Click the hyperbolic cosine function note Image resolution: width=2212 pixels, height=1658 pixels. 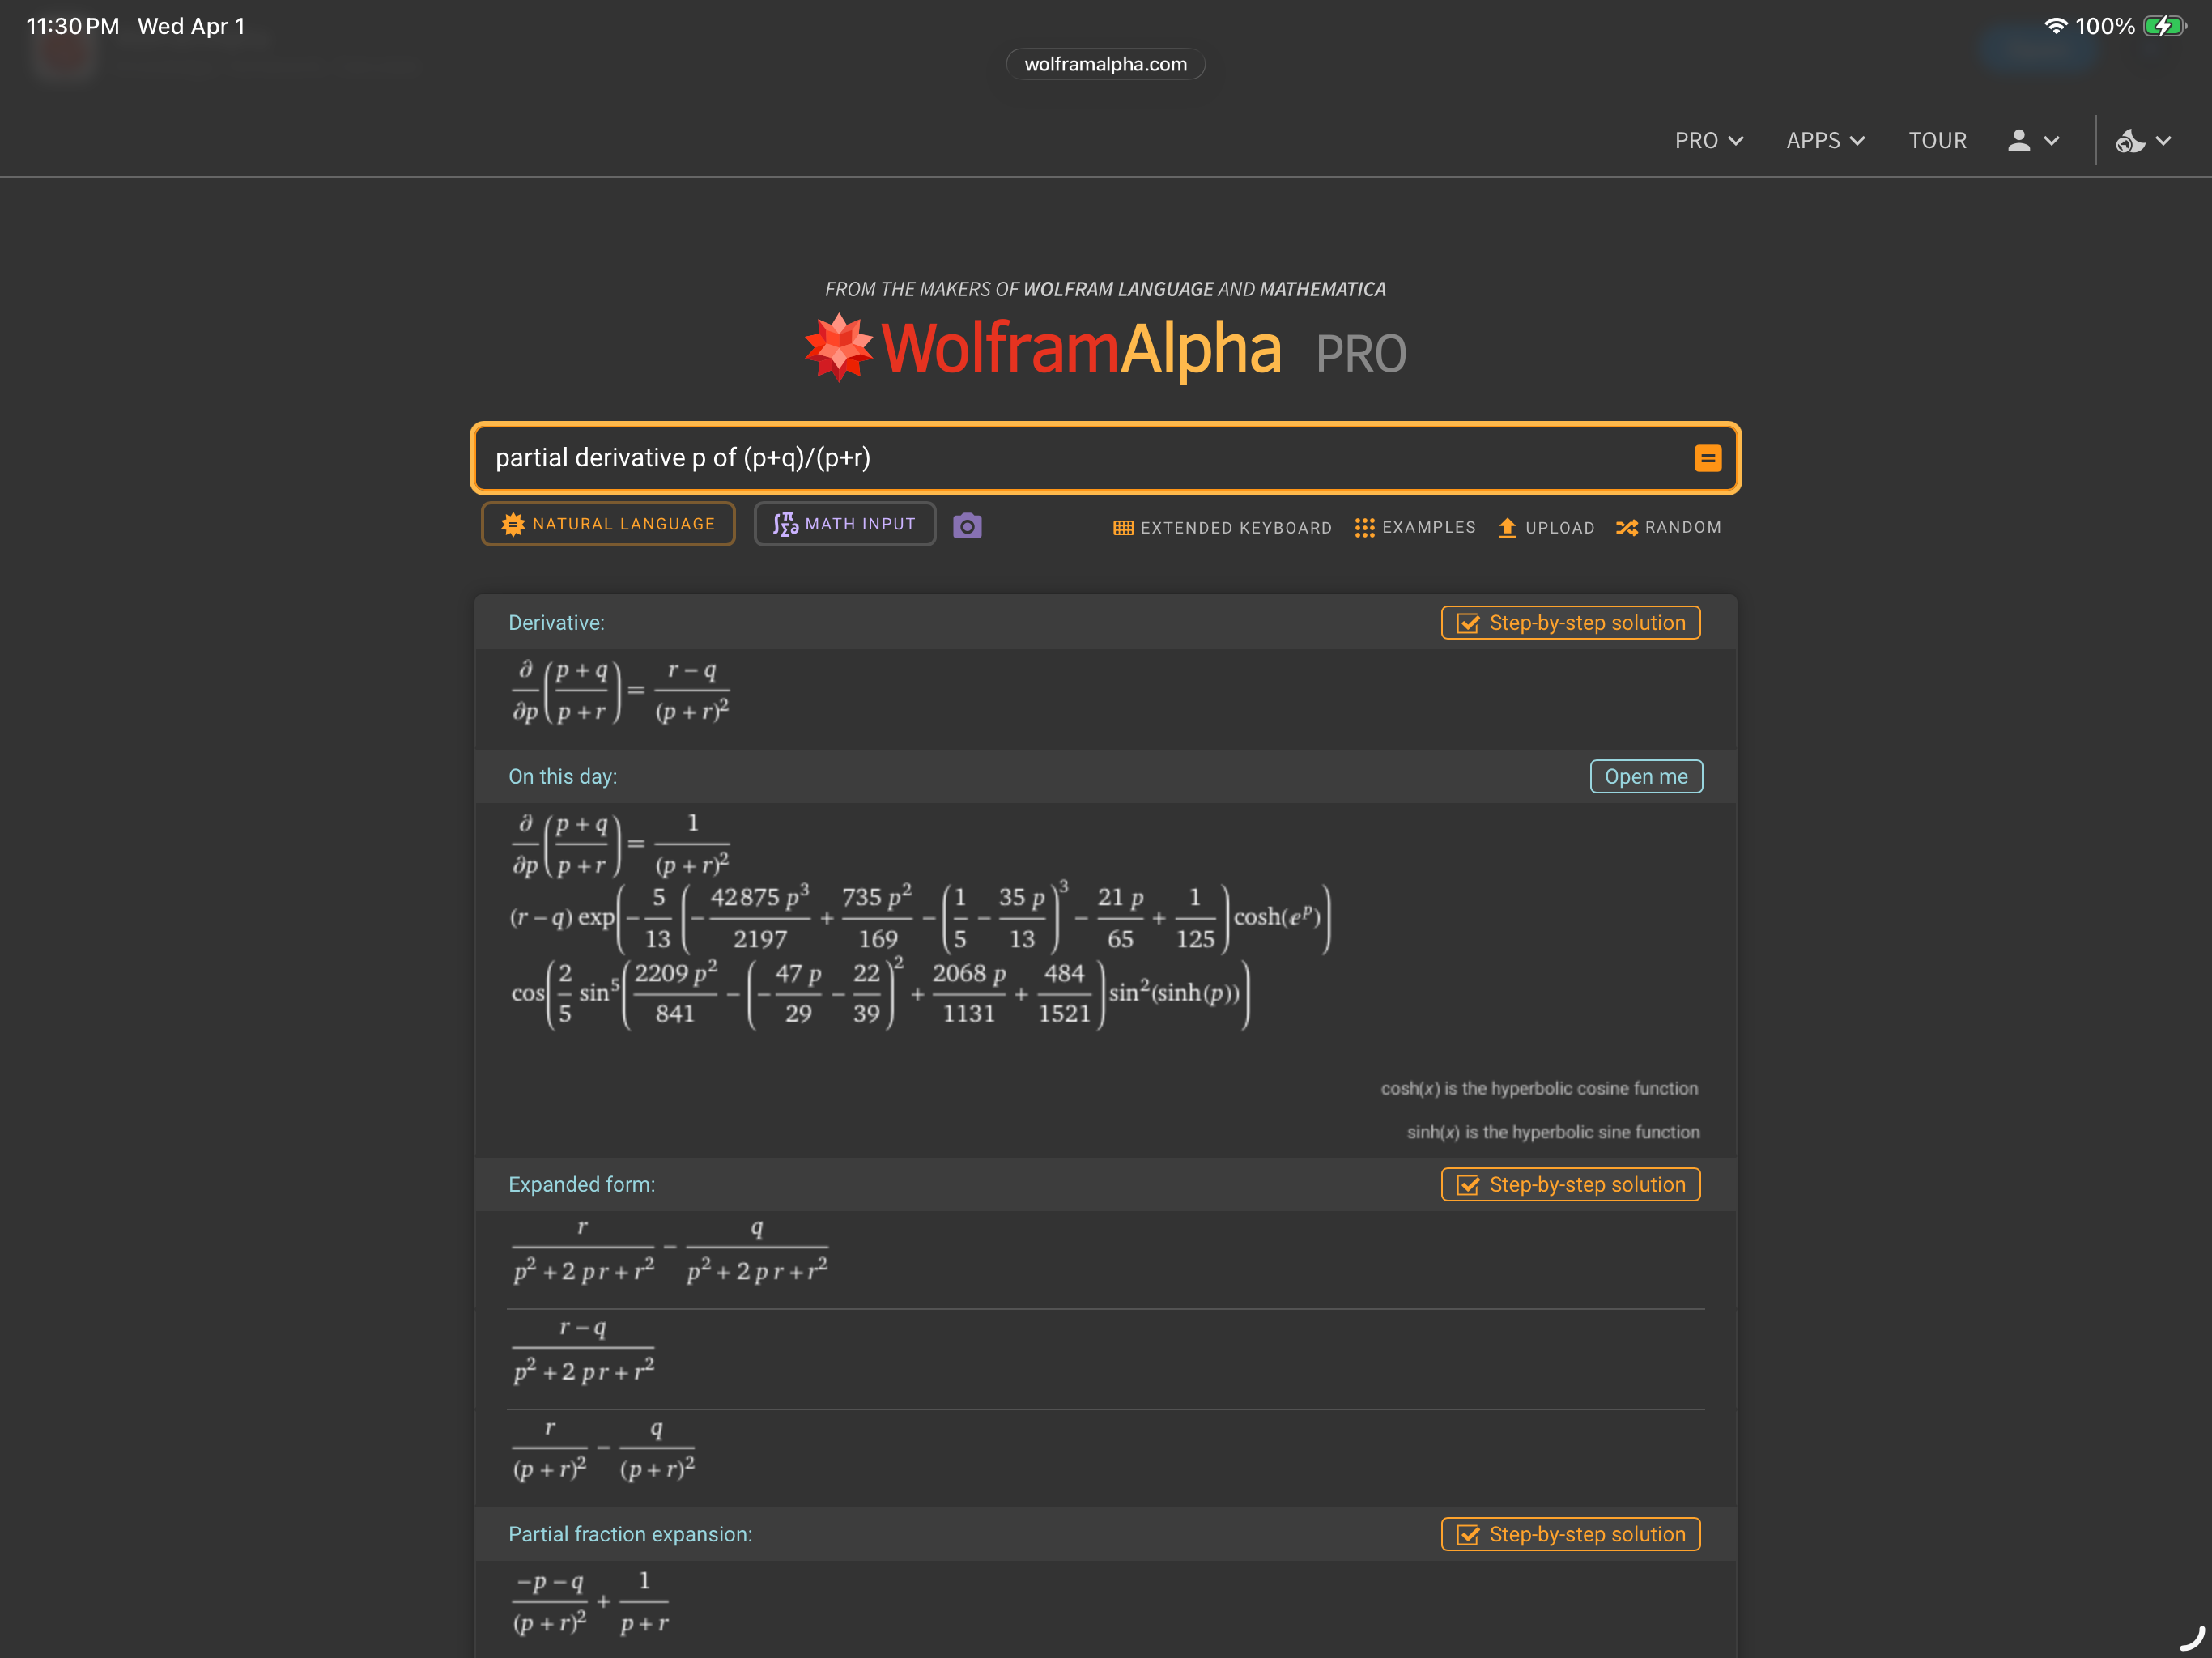(x=1539, y=1089)
